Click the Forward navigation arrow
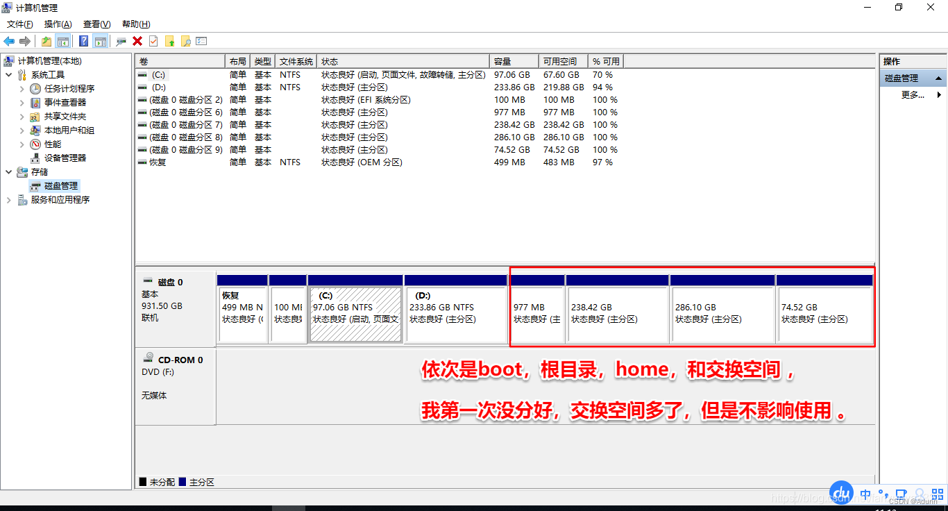The height and width of the screenshot is (511, 948). click(x=26, y=41)
